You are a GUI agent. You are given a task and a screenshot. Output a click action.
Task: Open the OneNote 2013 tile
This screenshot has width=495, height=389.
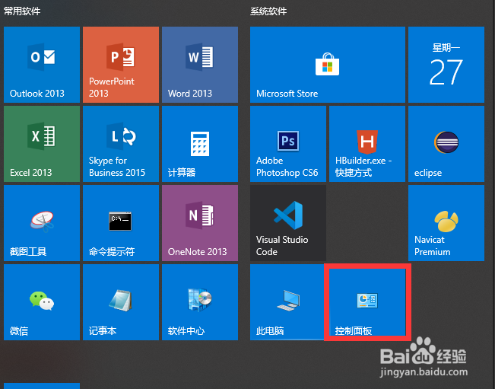pos(200,223)
